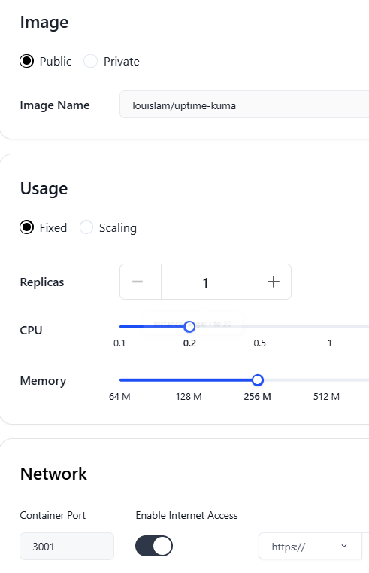369x573 pixels.
Task: Click the Container Port field showing 3001
Action: pyautogui.click(x=67, y=547)
